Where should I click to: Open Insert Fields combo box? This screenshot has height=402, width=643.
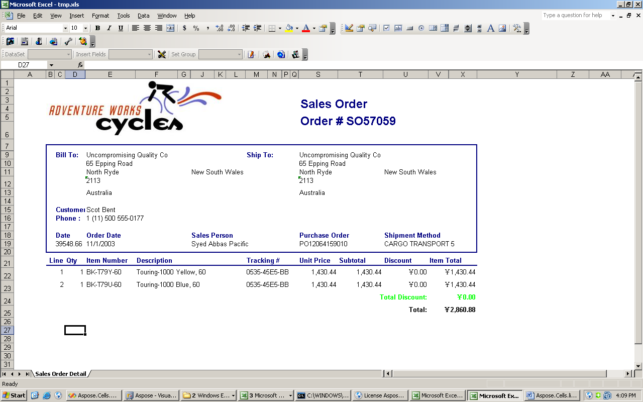(x=131, y=54)
